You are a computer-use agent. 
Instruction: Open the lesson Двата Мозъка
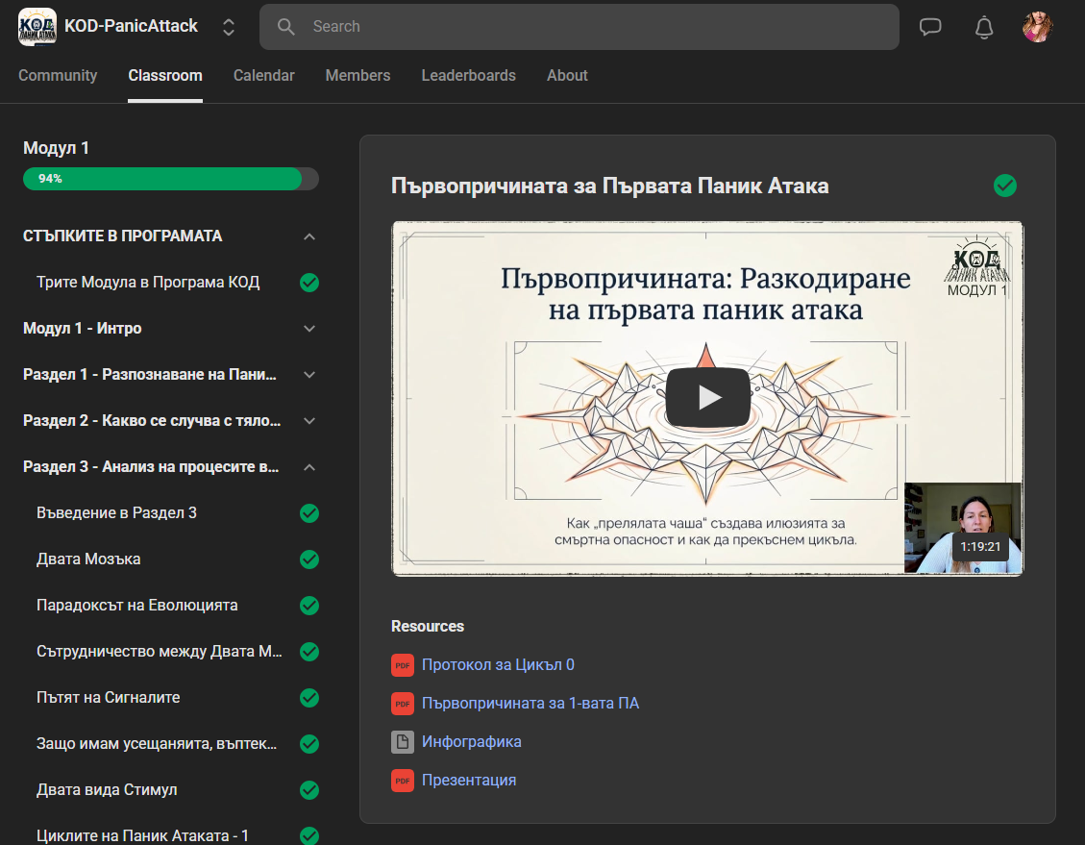pos(88,559)
